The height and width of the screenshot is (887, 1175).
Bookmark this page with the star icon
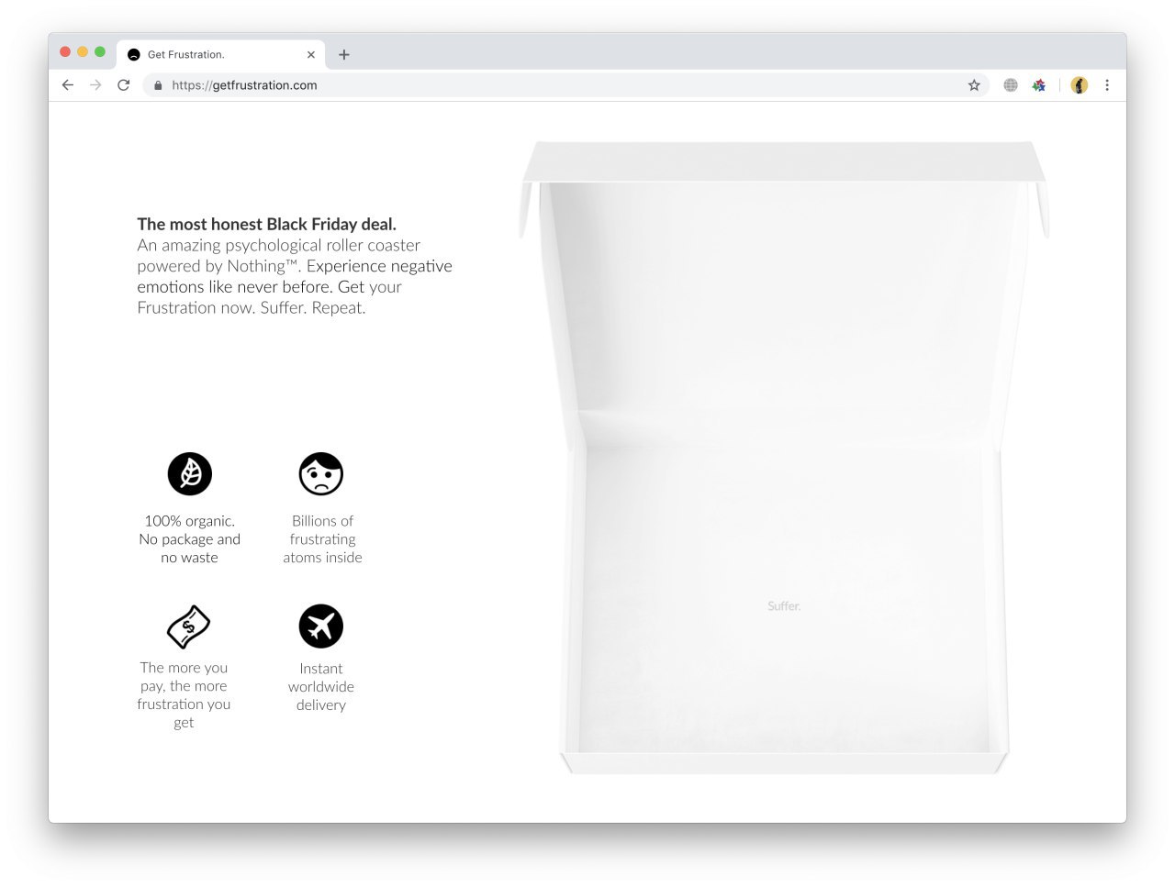click(974, 85)
